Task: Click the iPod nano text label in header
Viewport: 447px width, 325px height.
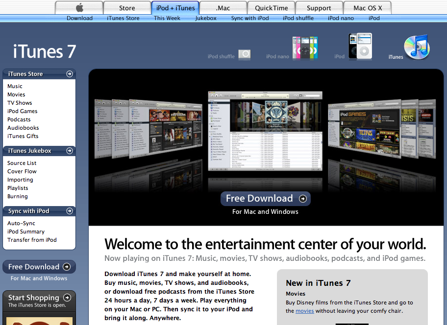Action: [278, 56]
